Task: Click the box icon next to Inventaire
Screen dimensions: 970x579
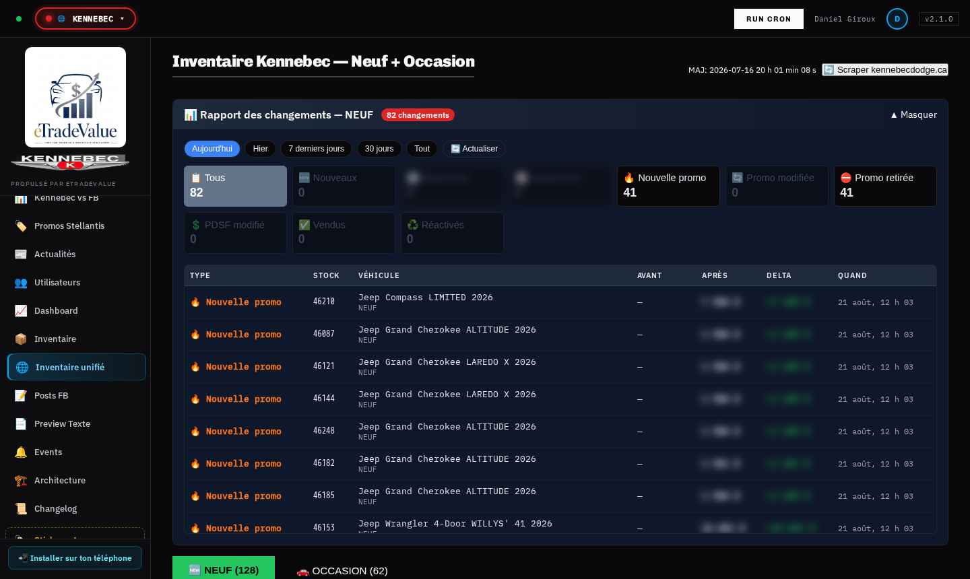Action: point(21,339)
